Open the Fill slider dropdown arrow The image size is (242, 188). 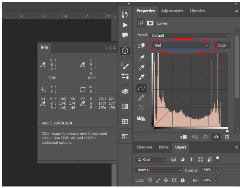[216, 180]
